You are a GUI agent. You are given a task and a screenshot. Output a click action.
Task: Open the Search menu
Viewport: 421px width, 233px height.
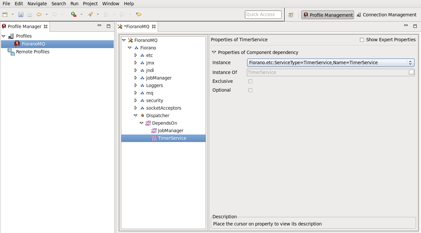[x=59, y=4]
